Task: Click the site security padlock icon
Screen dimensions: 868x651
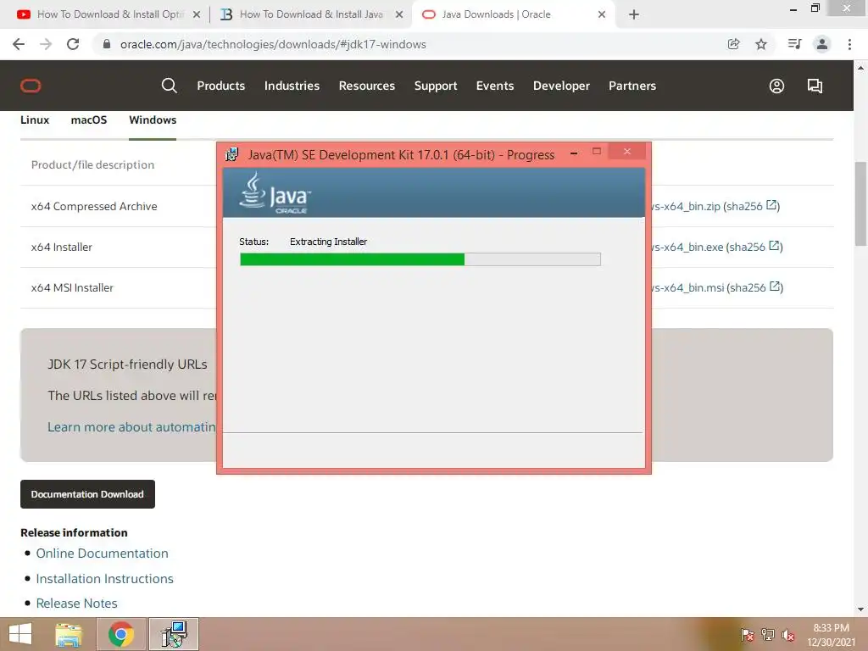Action: (107, 44)
